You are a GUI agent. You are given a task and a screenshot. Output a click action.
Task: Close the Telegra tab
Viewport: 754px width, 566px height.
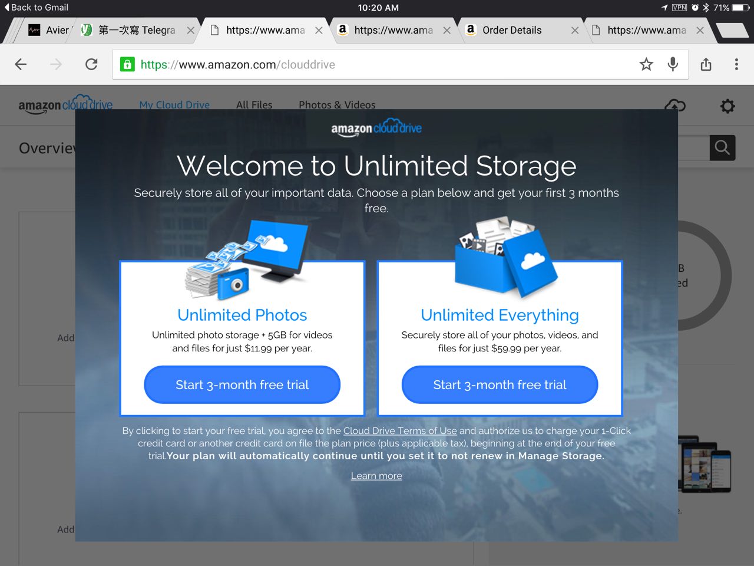(190, 30)
